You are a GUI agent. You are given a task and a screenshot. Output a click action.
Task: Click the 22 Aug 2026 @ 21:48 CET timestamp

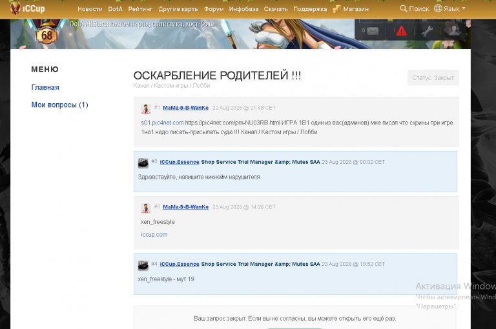coord(244,108)
